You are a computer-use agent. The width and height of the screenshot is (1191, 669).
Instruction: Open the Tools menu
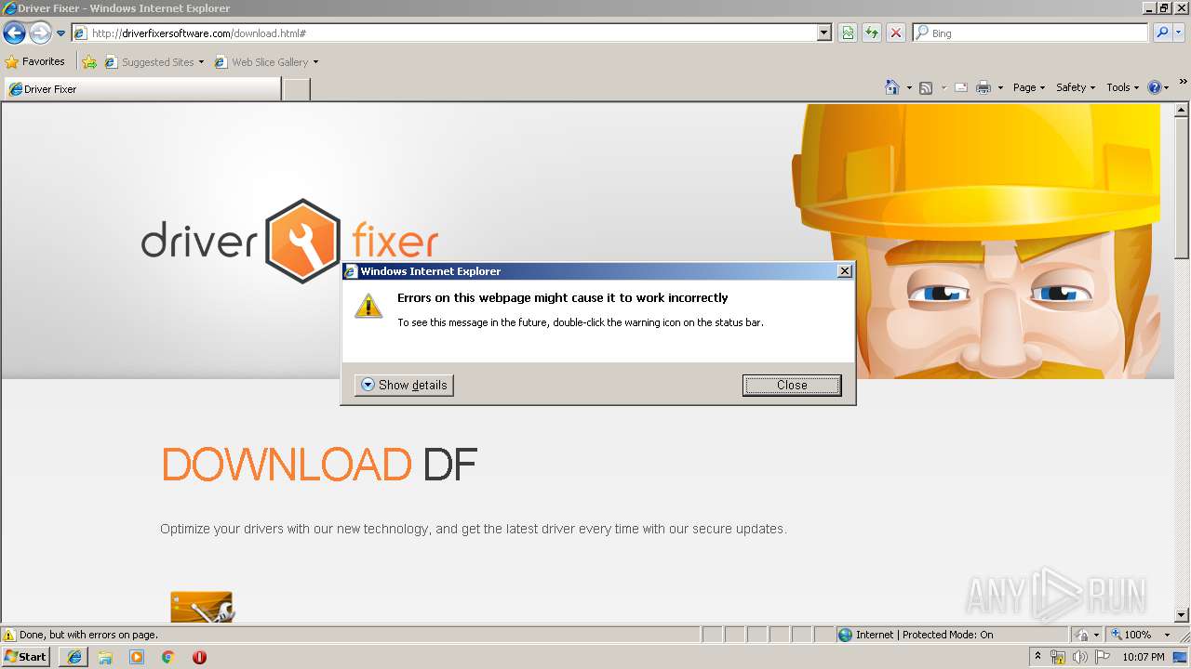coord(1122,87)
